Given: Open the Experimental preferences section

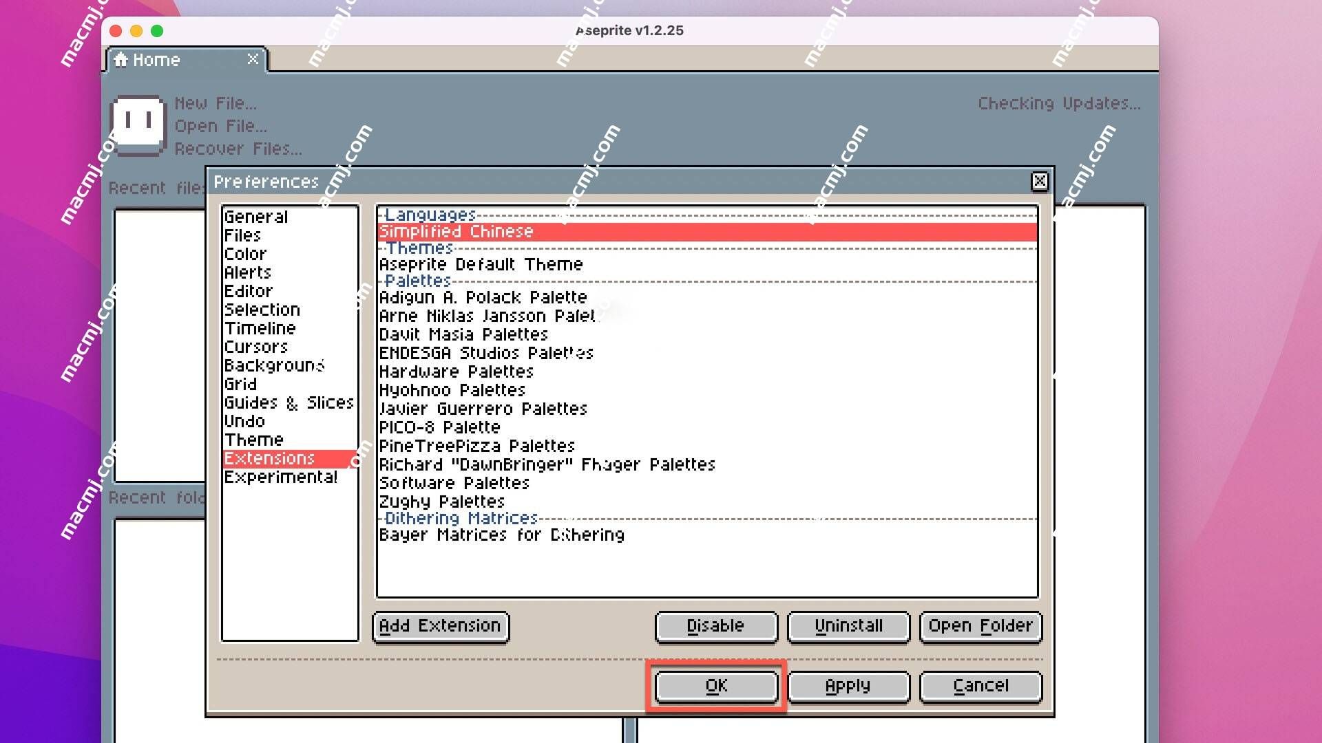Looking at the screenshot, I should [290, 477].
